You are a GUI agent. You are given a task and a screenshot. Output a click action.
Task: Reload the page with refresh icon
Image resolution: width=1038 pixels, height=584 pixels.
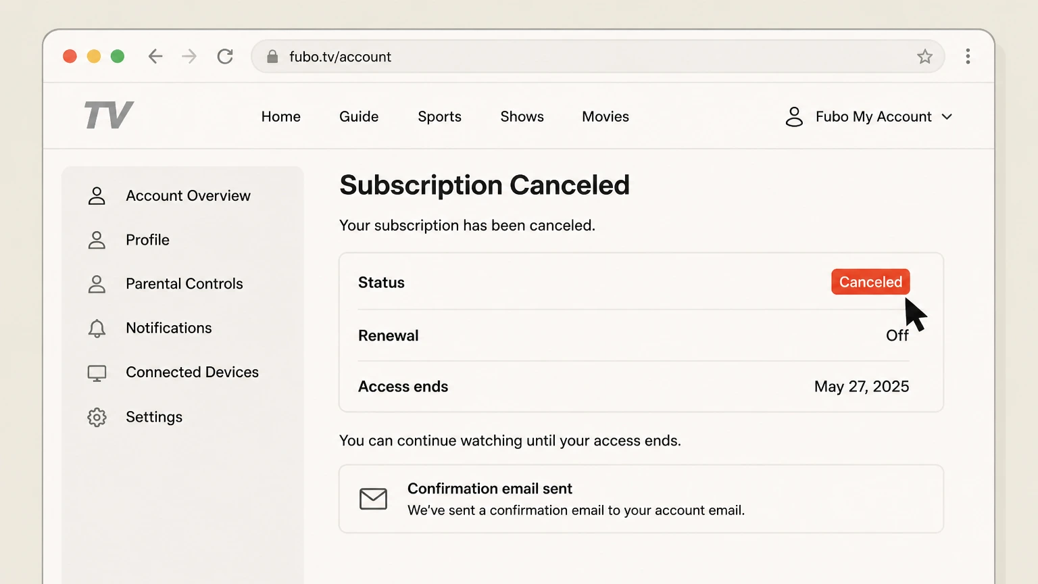pos(225,57)
